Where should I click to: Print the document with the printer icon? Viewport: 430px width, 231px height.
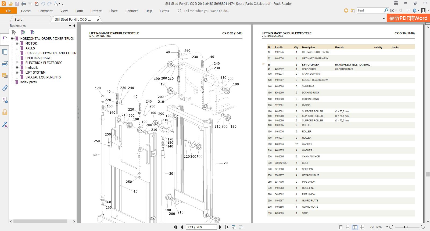(x=23, y=4)
